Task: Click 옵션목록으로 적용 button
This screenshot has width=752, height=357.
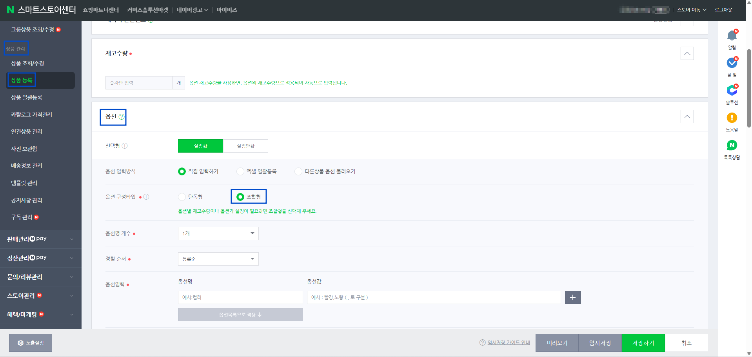Action: 240,315
